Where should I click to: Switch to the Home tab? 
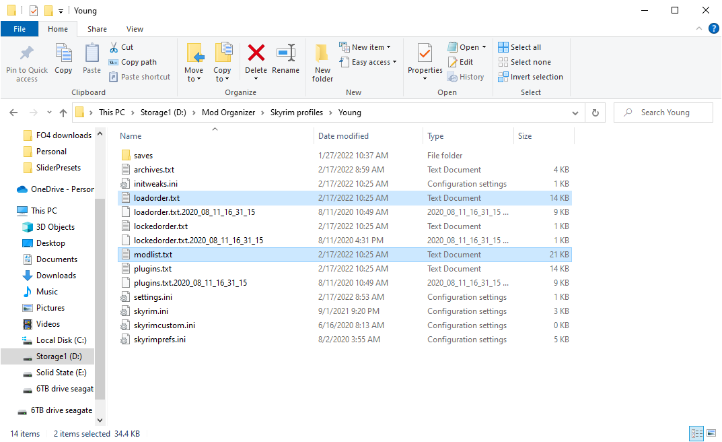point(58,28)
